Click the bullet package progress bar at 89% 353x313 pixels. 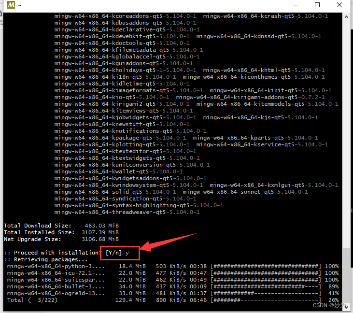coord(266,286)
